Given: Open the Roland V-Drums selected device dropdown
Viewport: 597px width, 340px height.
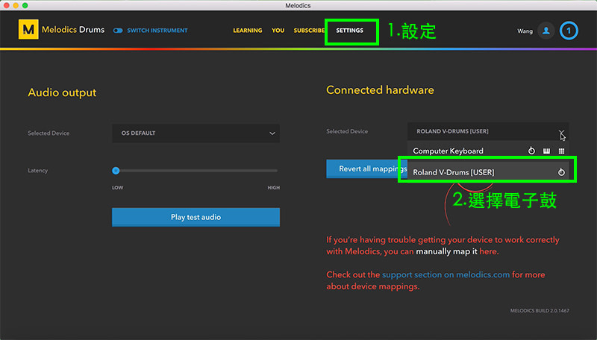Looking at the screenshot, I should pyautogui.click(x=488, y=131).
